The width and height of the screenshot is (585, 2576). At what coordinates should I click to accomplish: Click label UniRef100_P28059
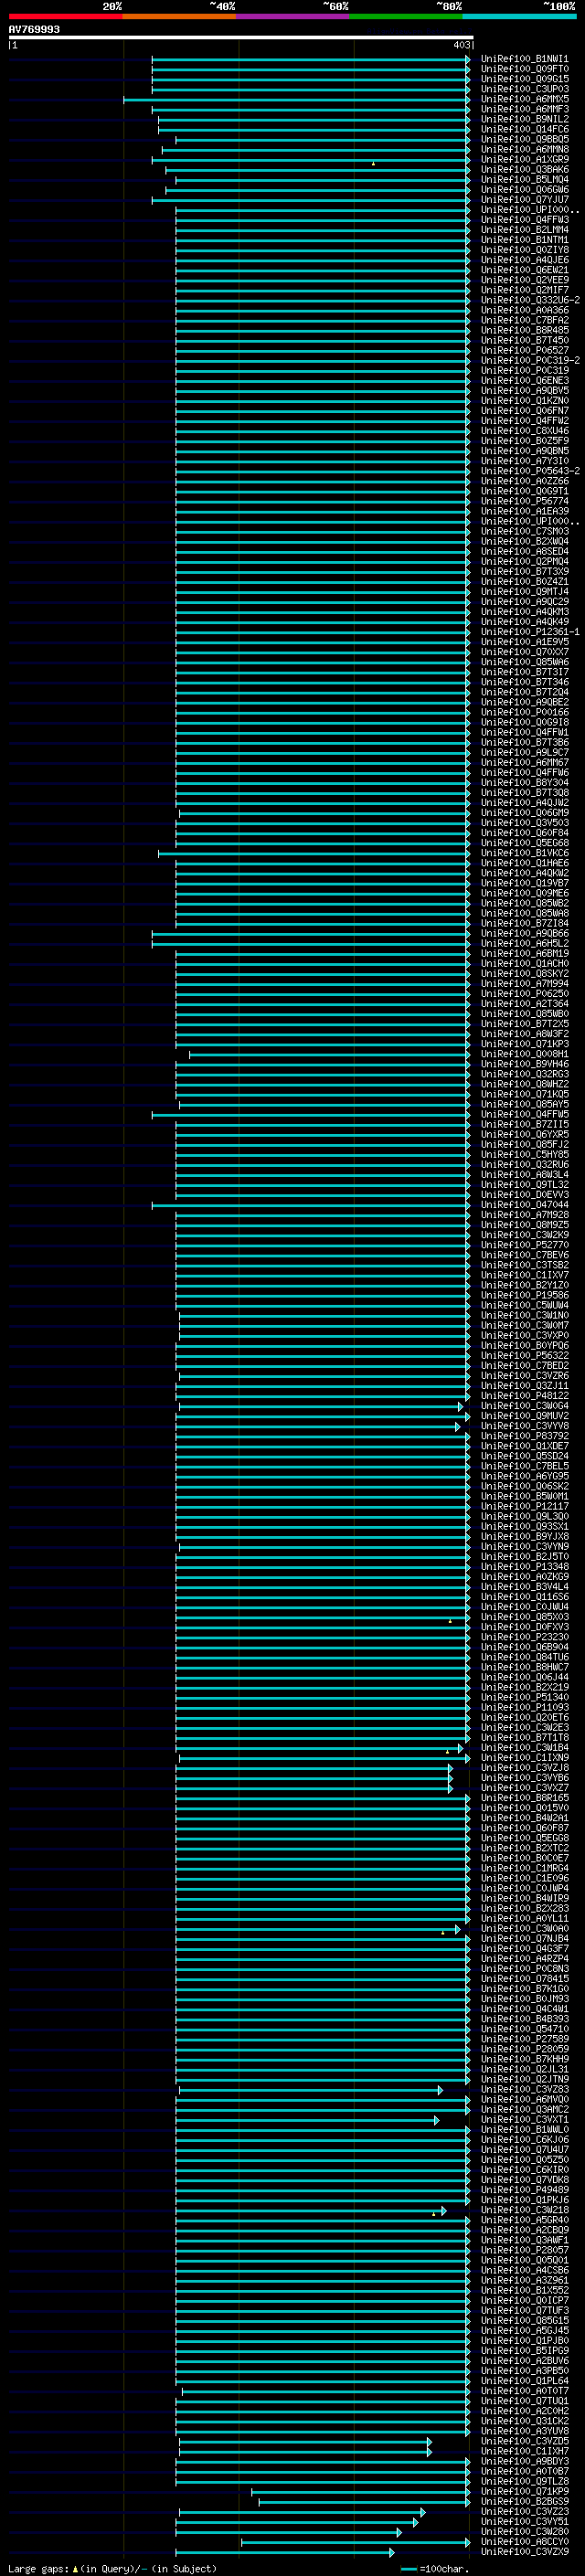[524, 2049]
